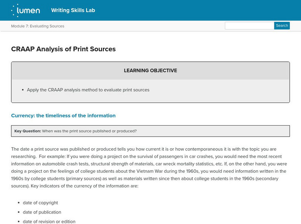The height and width of the screenshot is (224, 301).
Task: Click the list item date of publication
Action: coord(42,212)
